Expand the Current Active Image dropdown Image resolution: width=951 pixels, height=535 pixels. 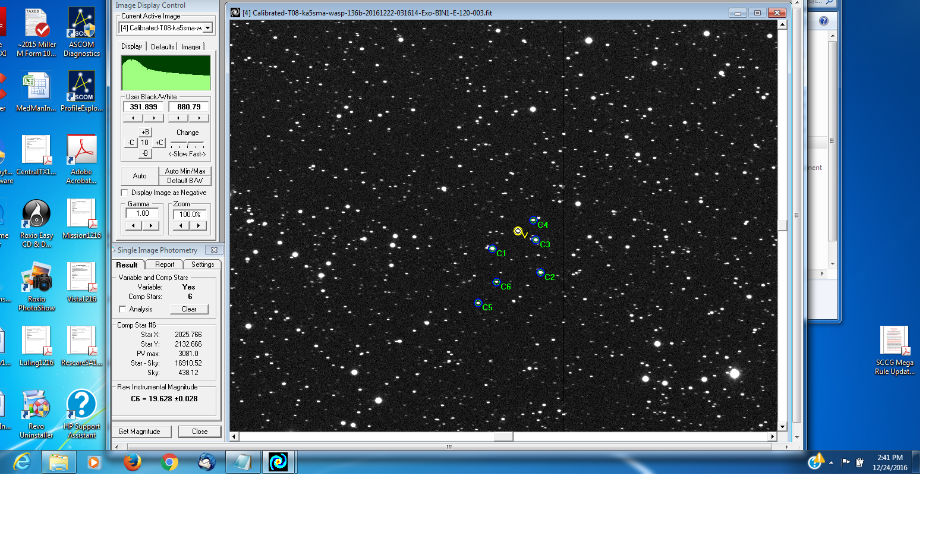(x=207, y=28)
